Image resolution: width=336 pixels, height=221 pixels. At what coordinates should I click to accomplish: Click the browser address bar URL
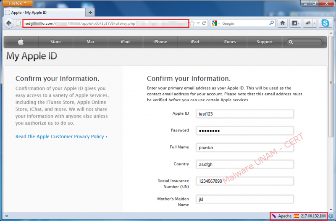coord(106,24)
